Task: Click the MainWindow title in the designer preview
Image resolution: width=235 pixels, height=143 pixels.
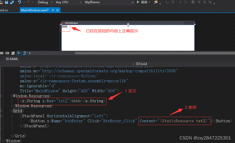Action: pos(72,23)
